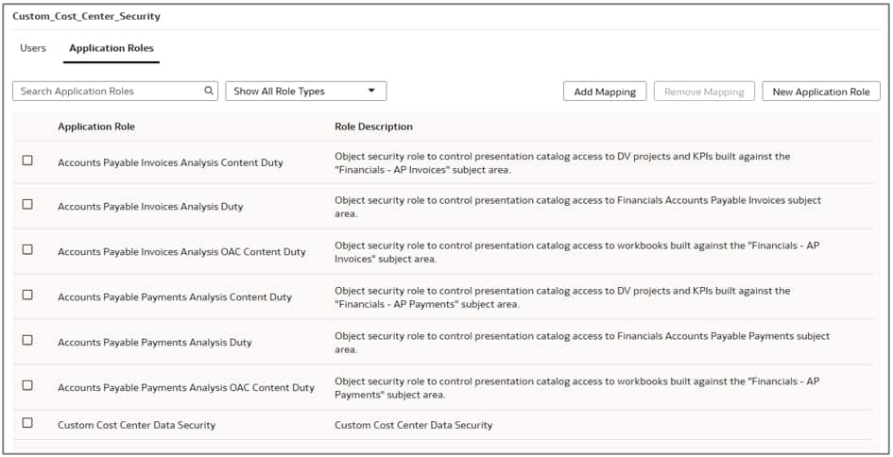Check Accounts Payable Invoices Analysis Content Duty

(27, 161)
